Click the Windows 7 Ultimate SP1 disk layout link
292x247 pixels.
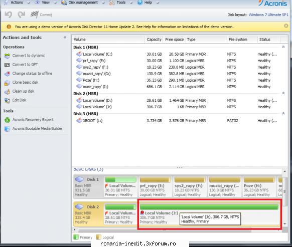[x=268, y=15]
